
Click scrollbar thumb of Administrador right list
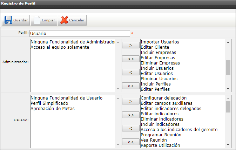pos(228,67)
